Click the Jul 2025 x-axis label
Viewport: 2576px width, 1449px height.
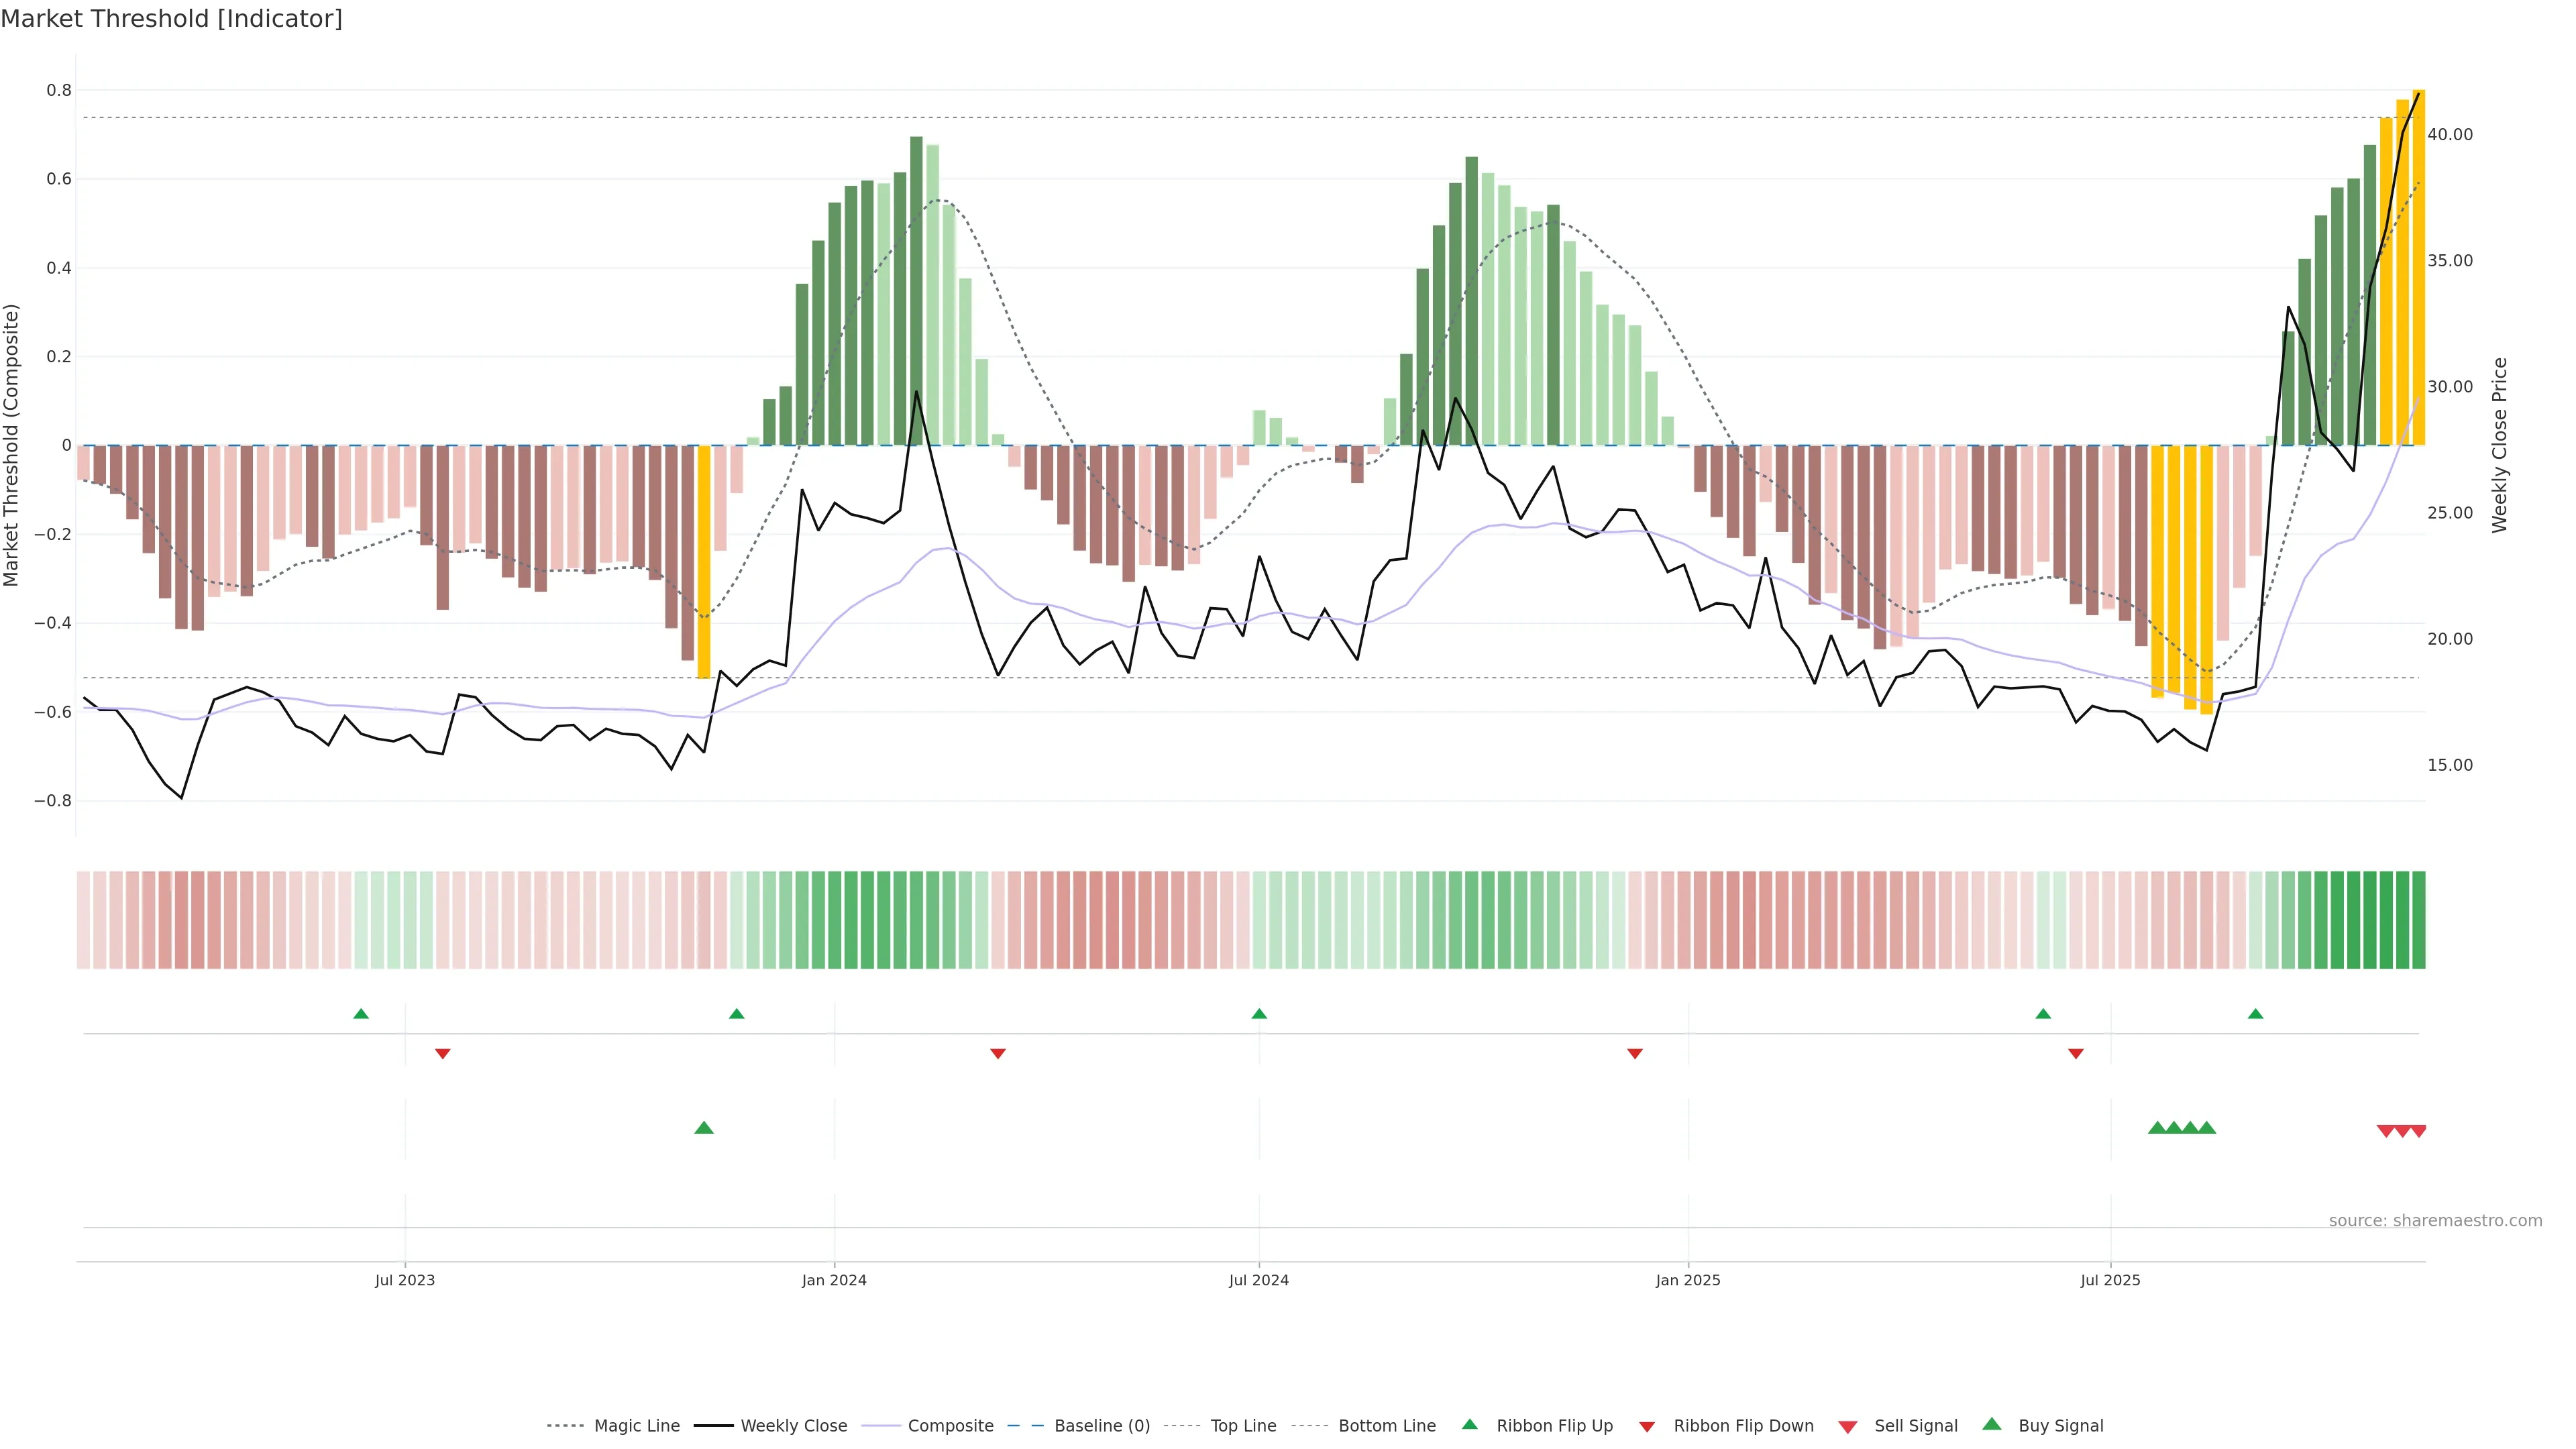click(x=2110, y=1280)
